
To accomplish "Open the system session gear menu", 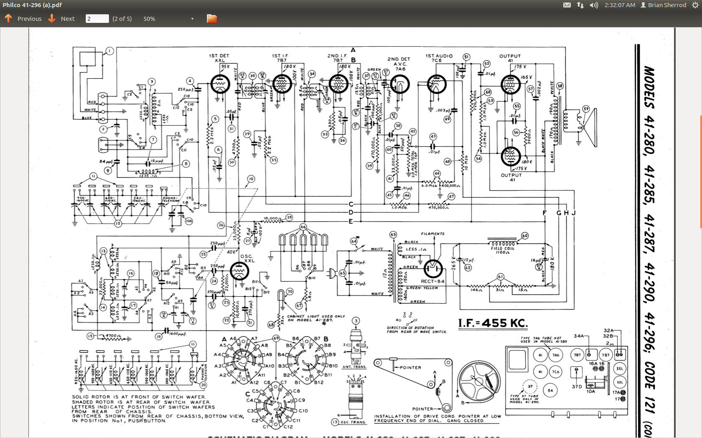I will tap(695, 5).
